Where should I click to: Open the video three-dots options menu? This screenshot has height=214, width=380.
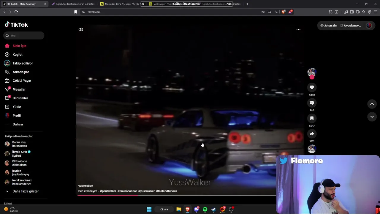[x=298, y=29]
